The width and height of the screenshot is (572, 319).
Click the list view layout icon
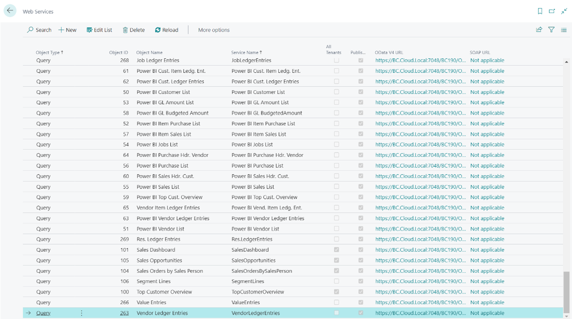pos(563,30)
